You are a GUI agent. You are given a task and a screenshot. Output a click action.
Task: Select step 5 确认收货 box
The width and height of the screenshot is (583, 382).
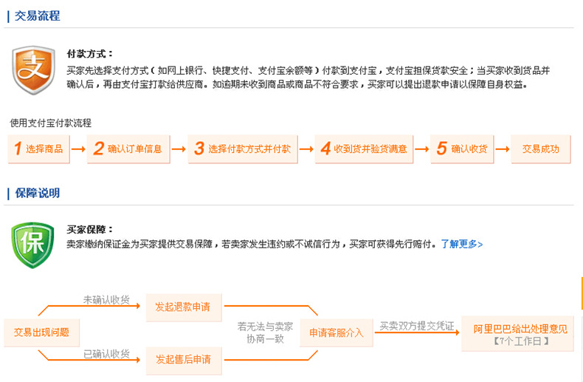click(461, 149)
